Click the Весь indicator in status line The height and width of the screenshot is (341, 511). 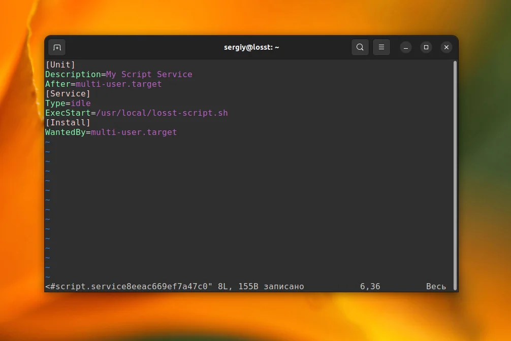(x=436, y=287)
